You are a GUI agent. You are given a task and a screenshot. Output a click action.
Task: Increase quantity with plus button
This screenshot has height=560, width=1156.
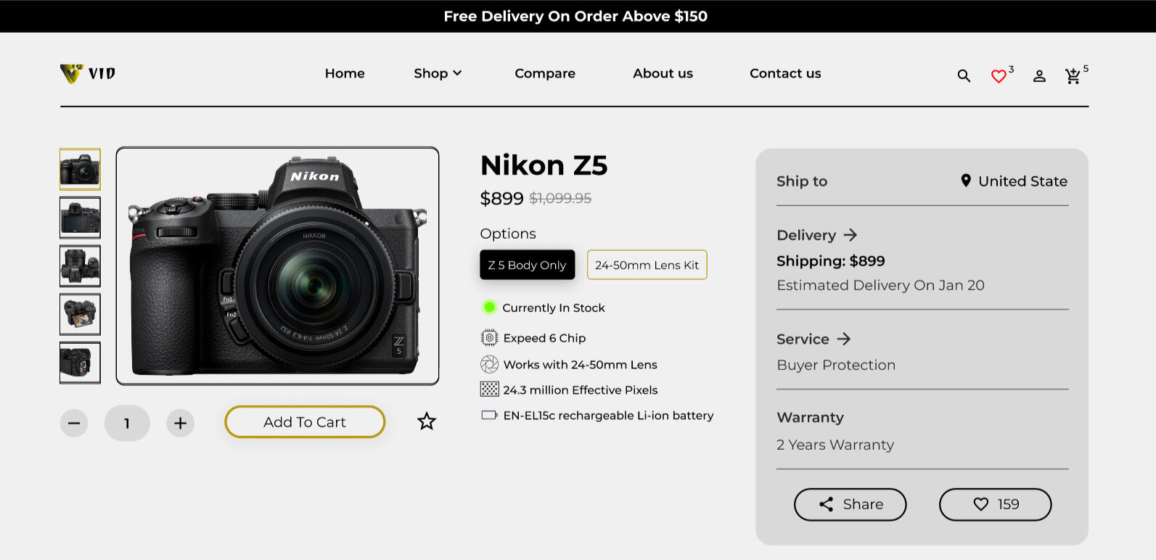click(181, 423)
